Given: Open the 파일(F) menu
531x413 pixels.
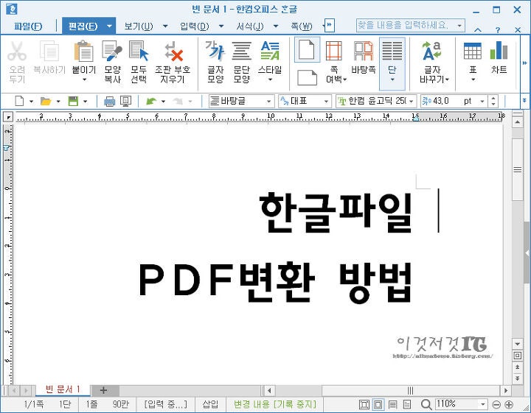Looking at the screenshot, I should coord(28,26).
